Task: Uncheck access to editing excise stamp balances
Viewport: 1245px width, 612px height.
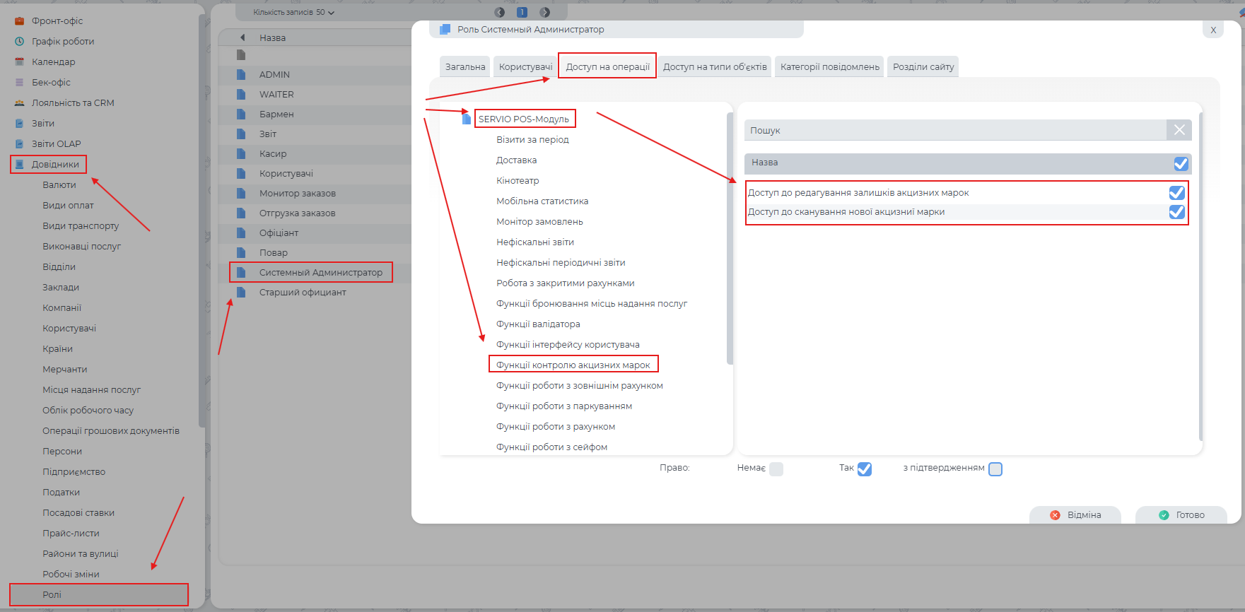Action: click(1176, 193)
